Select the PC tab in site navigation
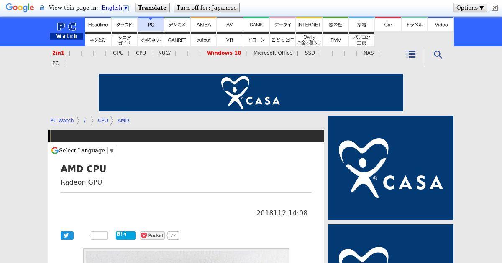 [x=151, y=25]
